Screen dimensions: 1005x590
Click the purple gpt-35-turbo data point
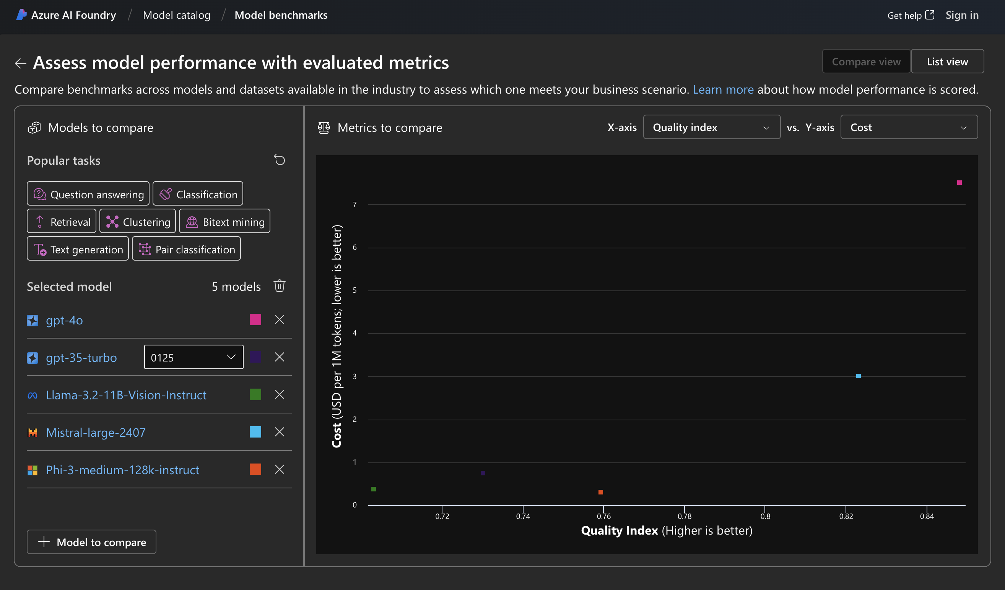(x=483, y=473)
